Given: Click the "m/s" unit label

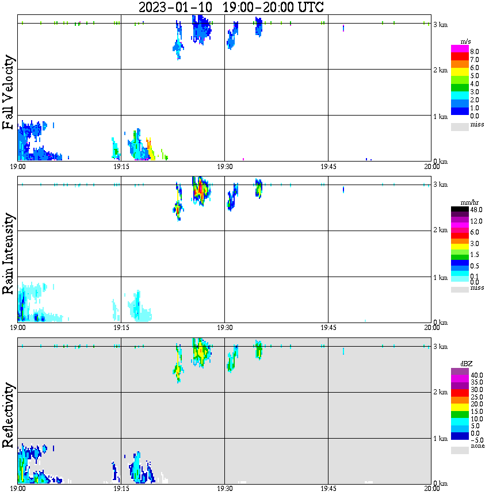Looking at the screenshot, I should pyautogui.click(x=465, y=42).
